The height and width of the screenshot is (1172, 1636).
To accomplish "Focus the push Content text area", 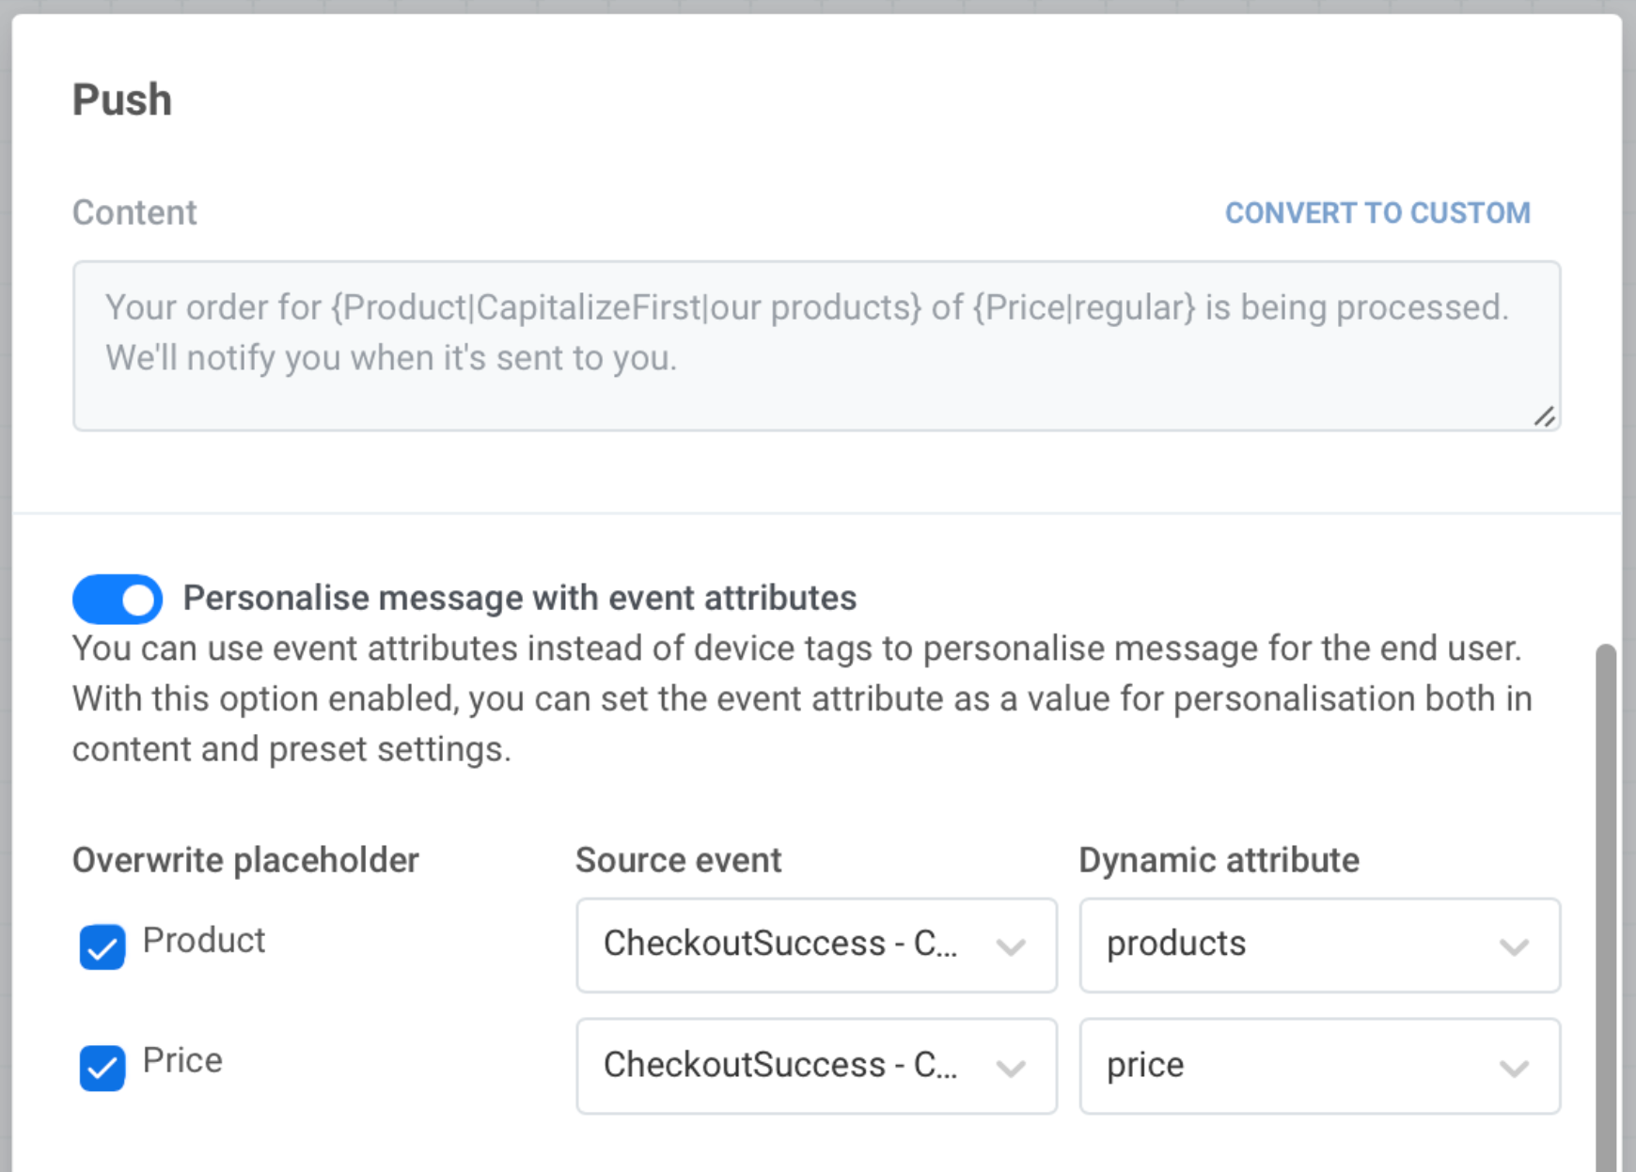I will pos(816,345).
